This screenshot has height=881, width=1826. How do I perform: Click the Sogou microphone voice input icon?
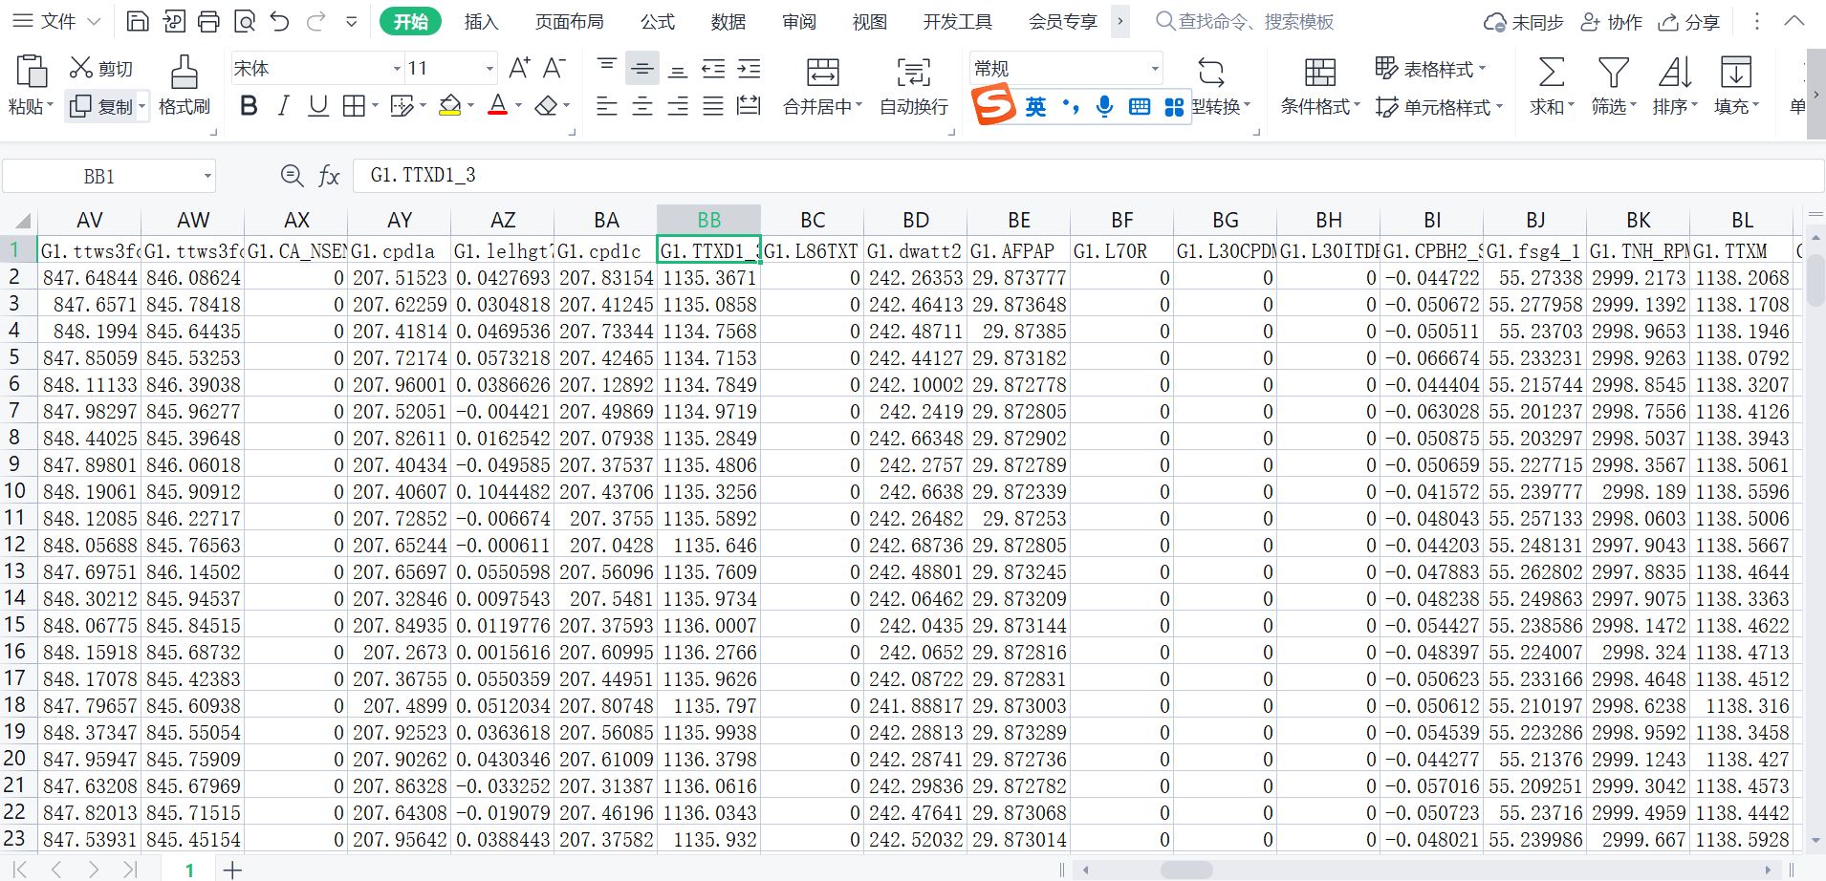pyautogui.click(x=1104, y=106)
